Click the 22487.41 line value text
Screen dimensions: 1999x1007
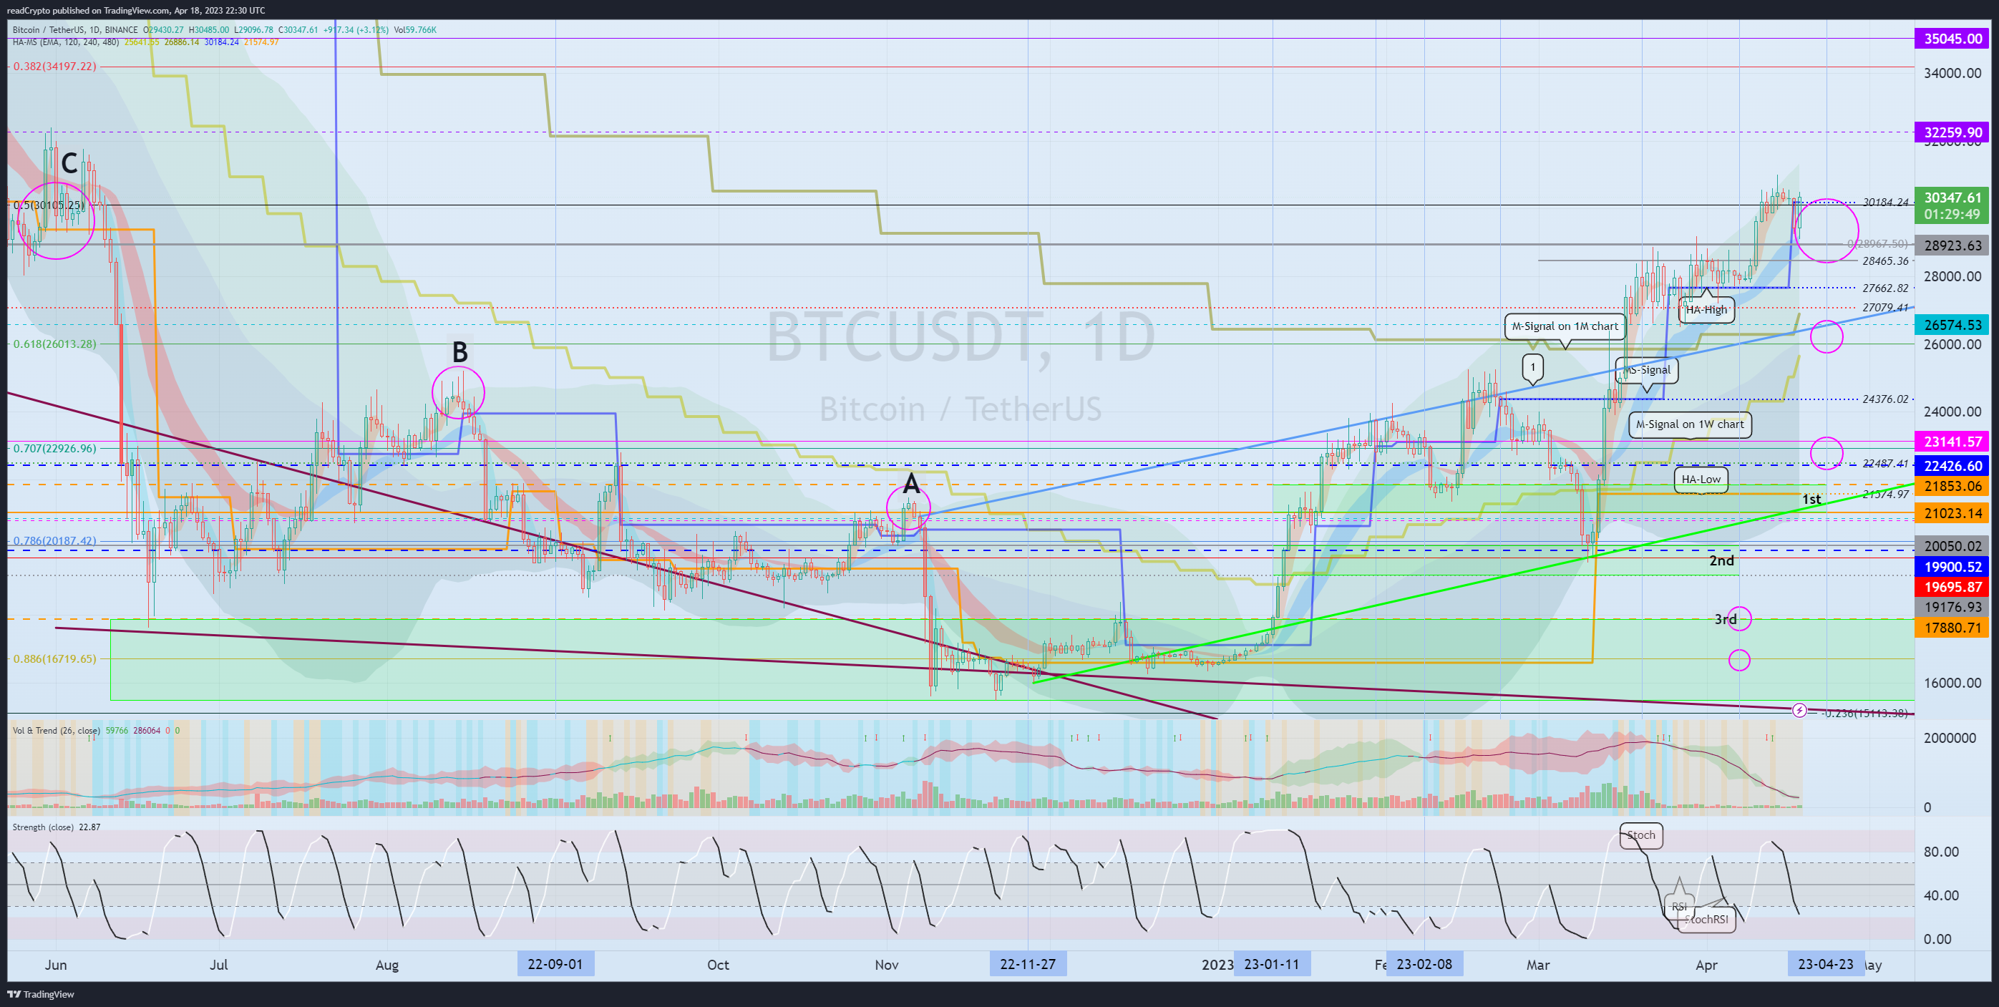[x=1886, y=464]
